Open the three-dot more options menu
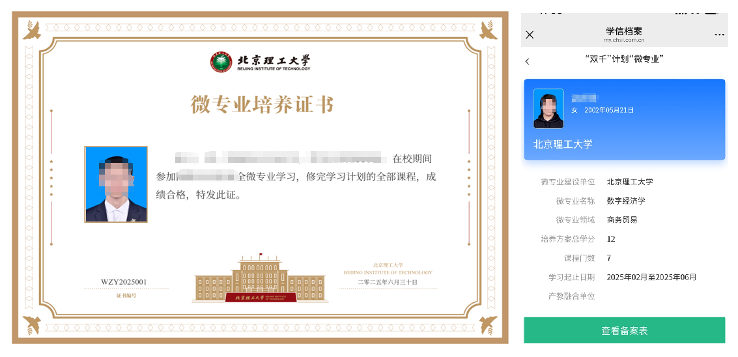The image size is (738, 357). click(x=719, y=35)
